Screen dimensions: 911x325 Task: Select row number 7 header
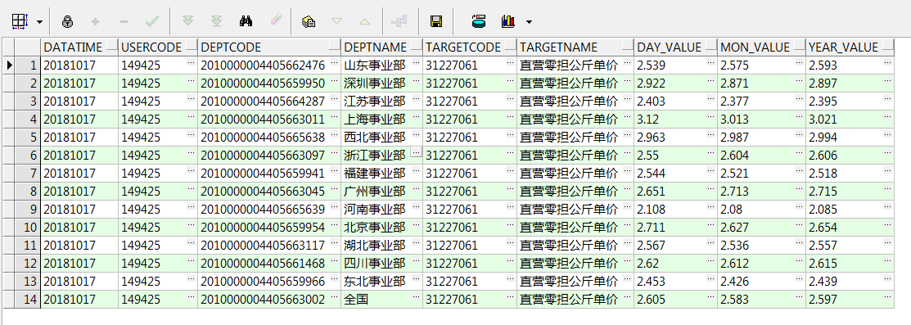click(27, 174)
